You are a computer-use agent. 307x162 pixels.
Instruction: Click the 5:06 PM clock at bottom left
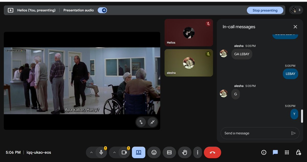click(13, 152)
